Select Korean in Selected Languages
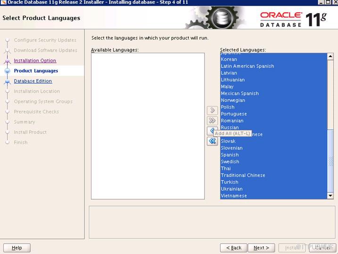The height and width of the screenshot is (254, 338). tap(274, 59)
